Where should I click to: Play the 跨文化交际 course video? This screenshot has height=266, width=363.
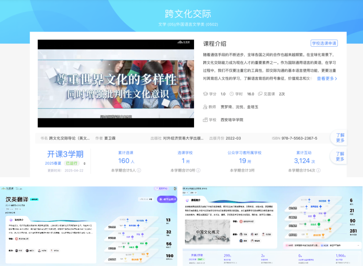[x=116, y=84]
